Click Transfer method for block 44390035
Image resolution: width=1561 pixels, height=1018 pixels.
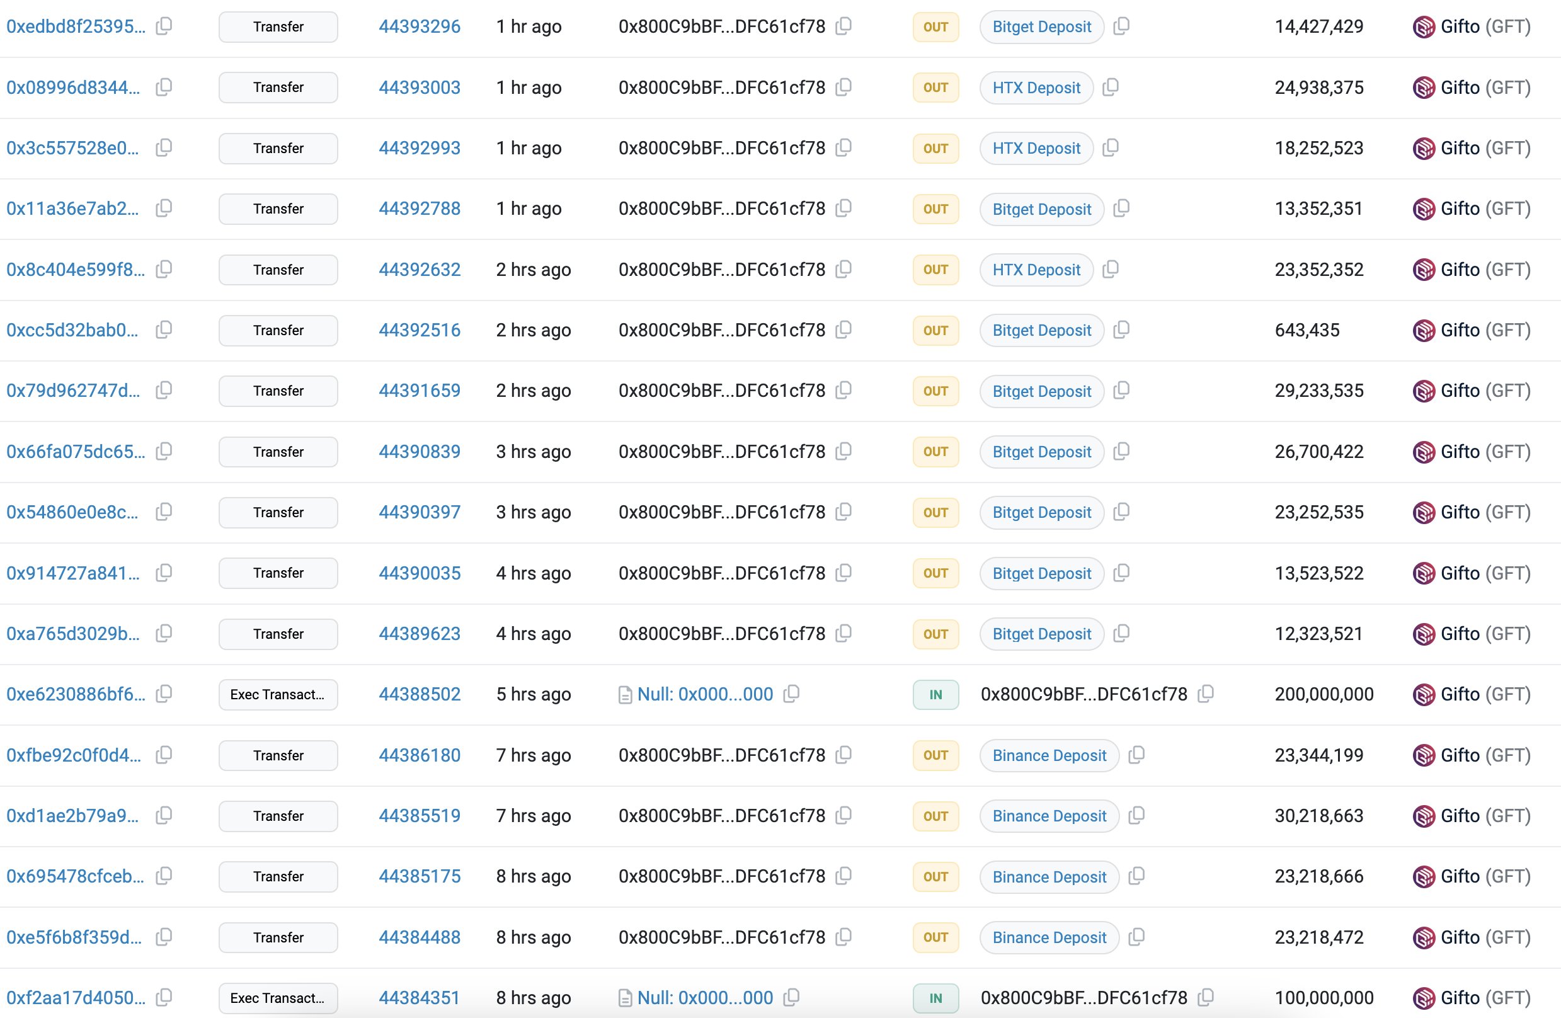coord(278,573)
